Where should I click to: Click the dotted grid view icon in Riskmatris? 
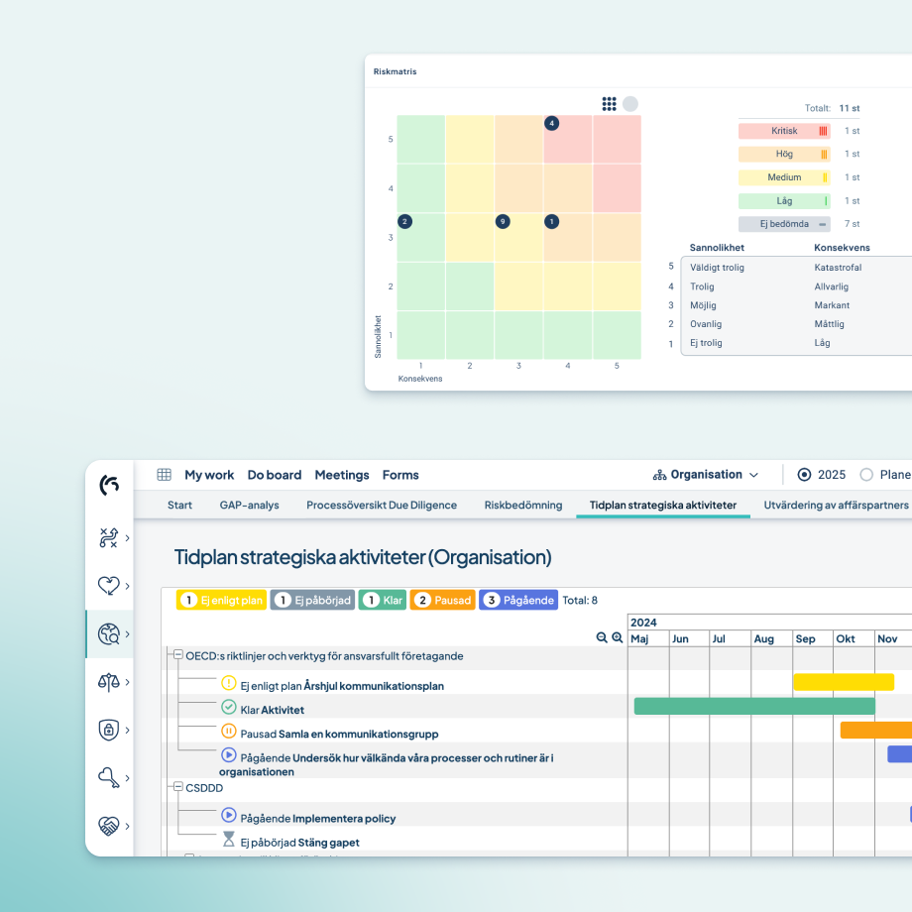[609, 104]
